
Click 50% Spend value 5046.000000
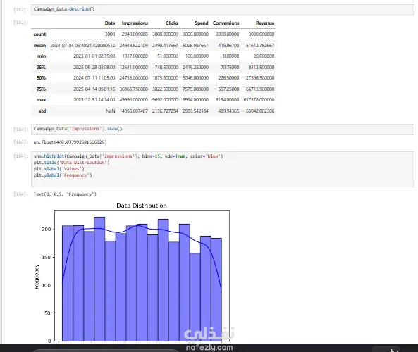click(195, 78)
